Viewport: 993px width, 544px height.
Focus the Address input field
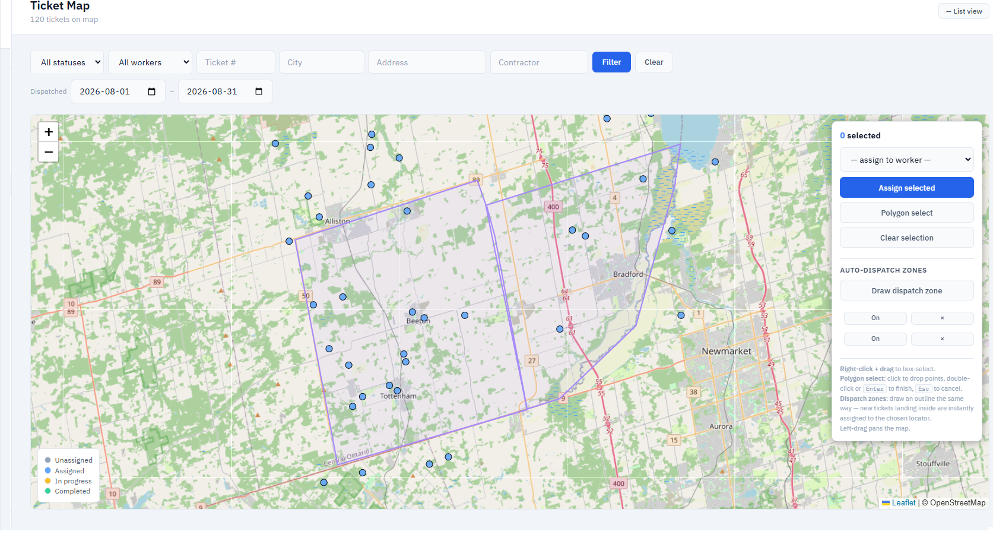427,62
